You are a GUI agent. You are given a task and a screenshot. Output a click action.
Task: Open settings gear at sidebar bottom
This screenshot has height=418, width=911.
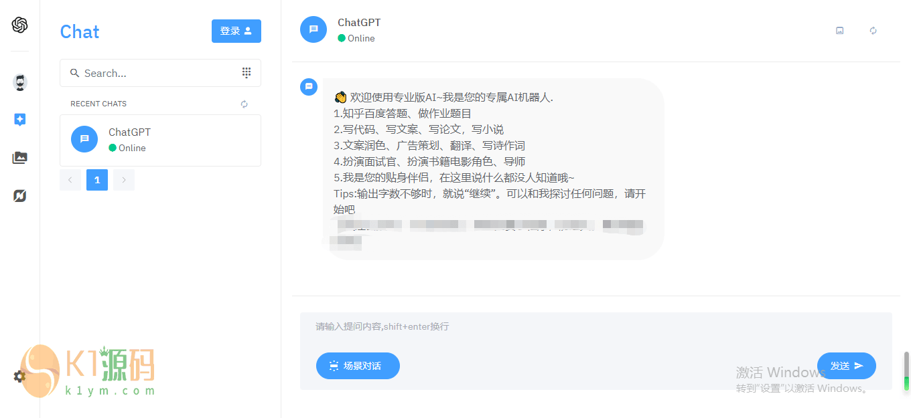[x=20, y=377]
